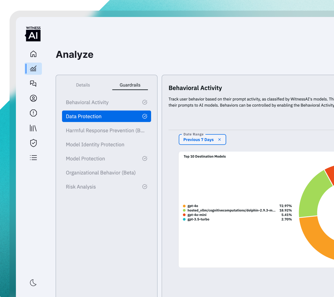Select the Analyze chart icon in sidebar
The width and height of the screenshot is (334, 297).
[33, 69]
